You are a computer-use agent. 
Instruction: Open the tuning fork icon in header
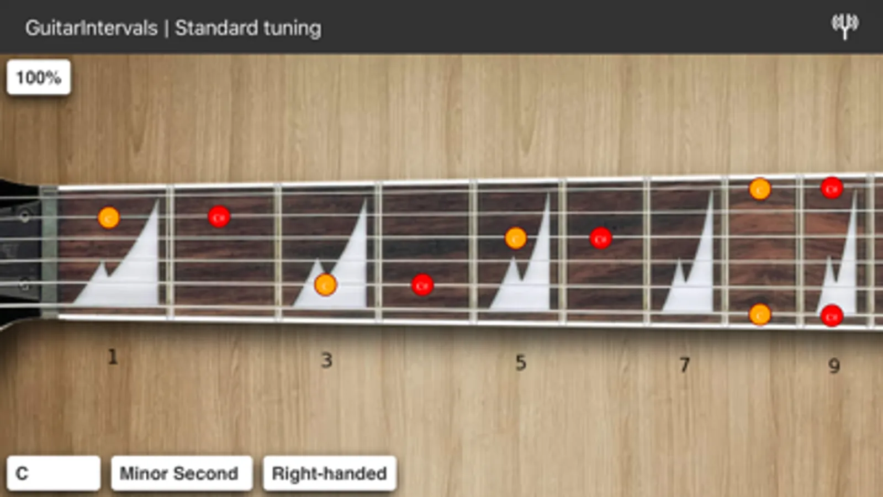[x=844, y=26]
